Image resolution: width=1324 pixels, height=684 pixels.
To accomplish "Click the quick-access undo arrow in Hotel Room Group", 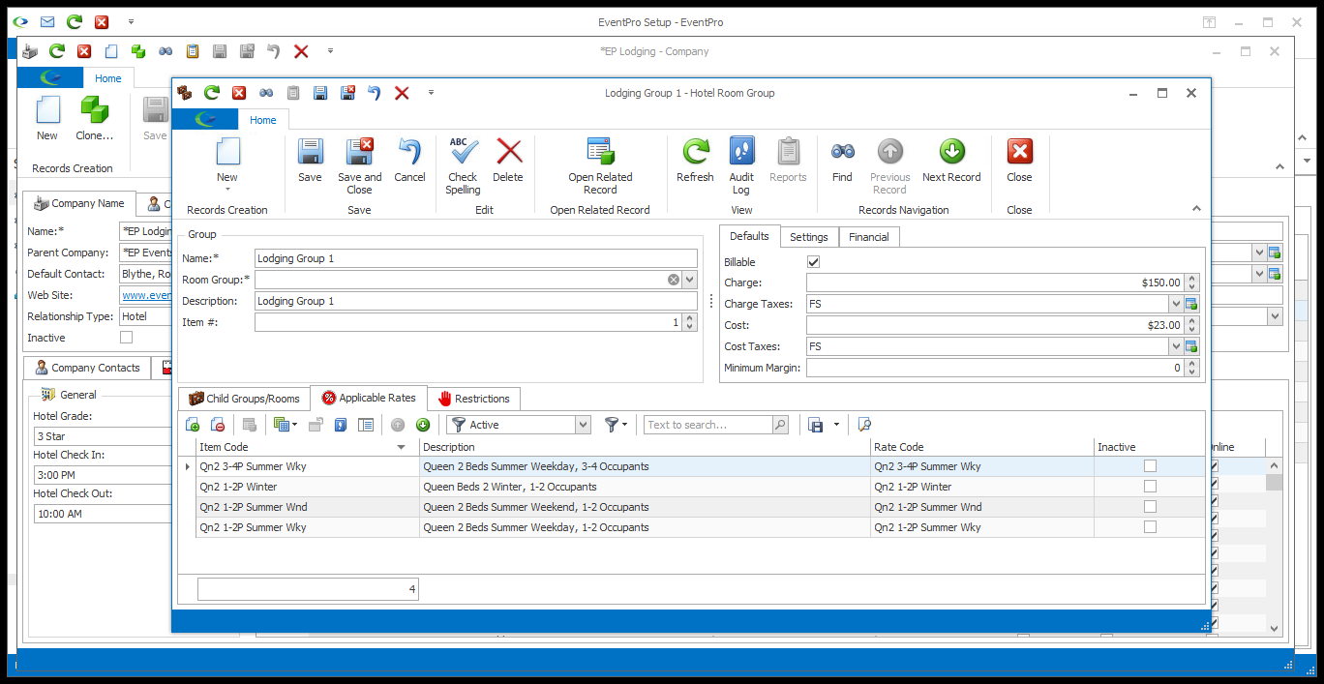I will pyautogui.click(x=374, y=93).
